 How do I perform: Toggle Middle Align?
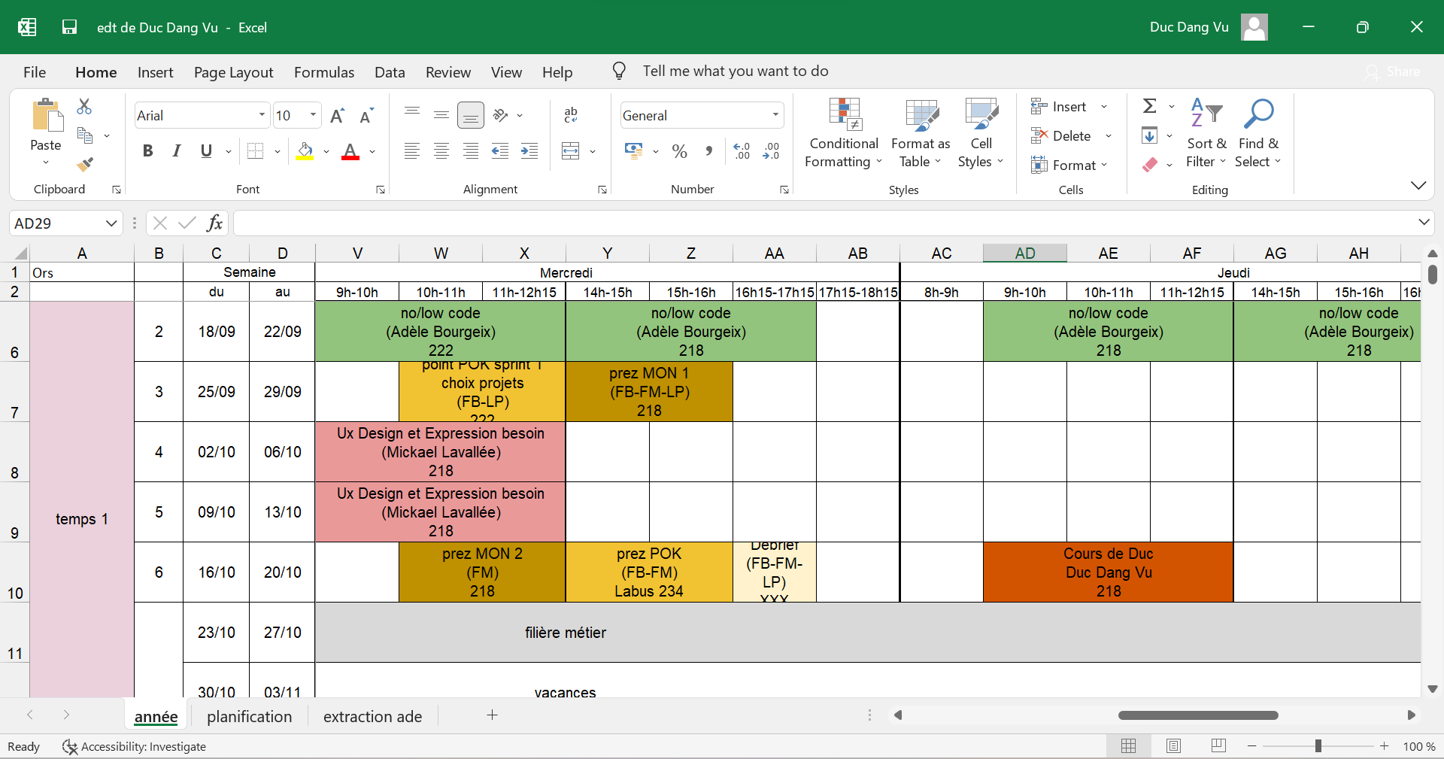[x=441, y=115]
